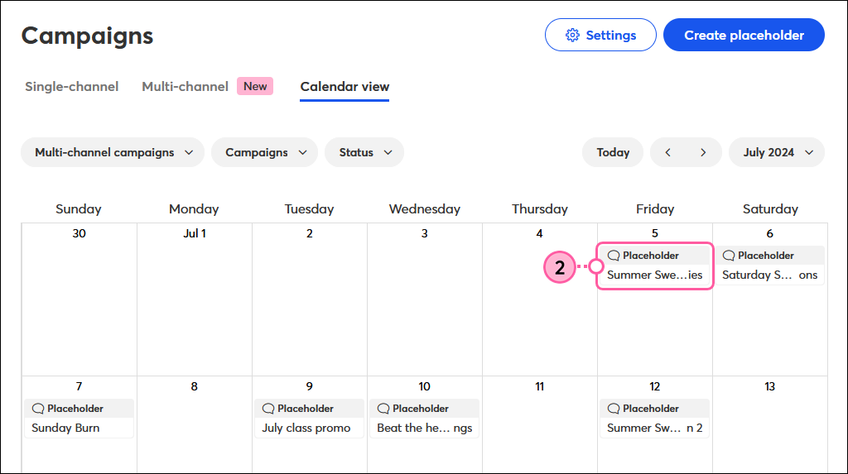The width and height of the screenshot is (848, 474).
Task: Click the Saturday column header
Action: [770, 208]
